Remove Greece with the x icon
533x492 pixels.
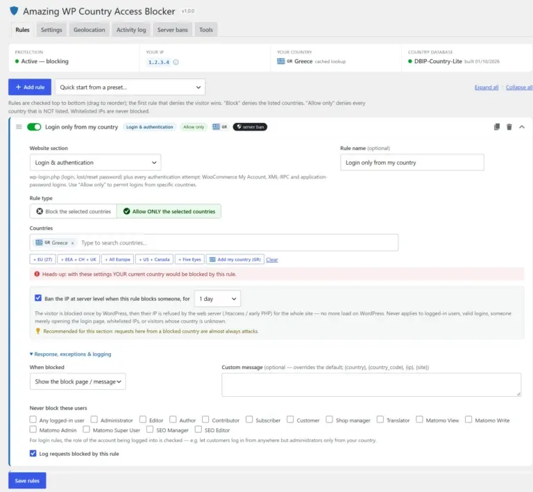point(72,243)
